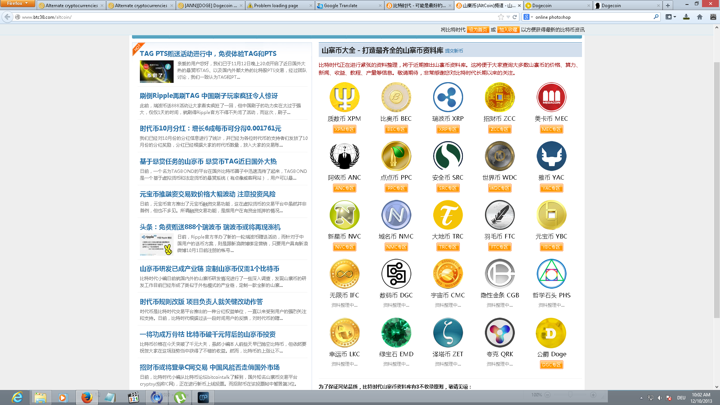Go back with the browser back arrow
Viewport: 720px width, 405px height.
point(7,17)
